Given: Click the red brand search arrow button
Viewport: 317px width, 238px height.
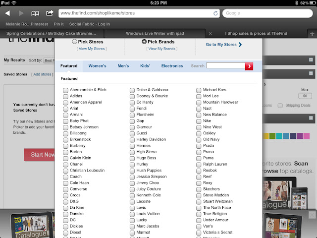Looking at the screenshot, I should click(249, 66).
